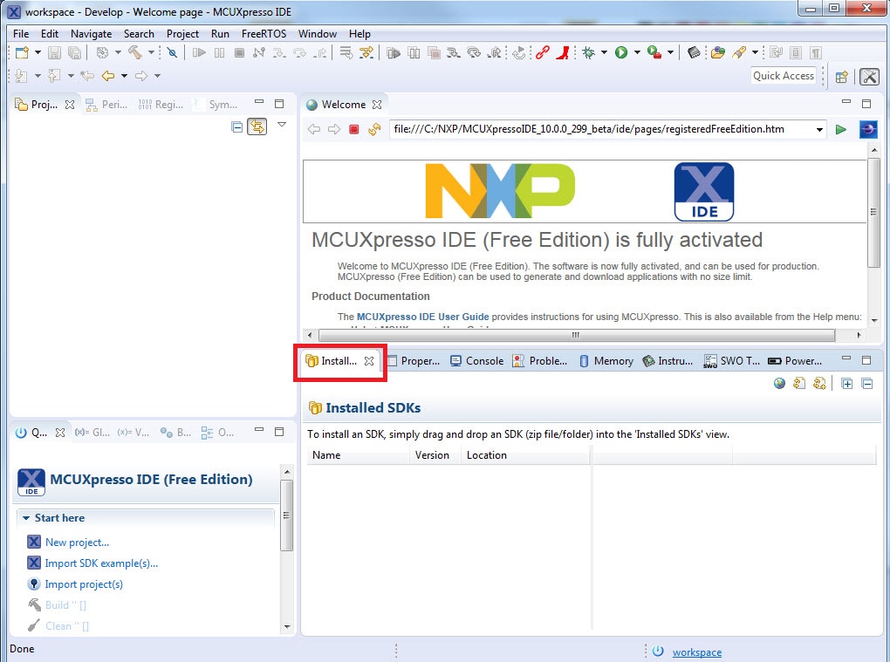Click Expand All plus icon in Installed SDKs
890x662 pixels.
(x=846, y=383)
